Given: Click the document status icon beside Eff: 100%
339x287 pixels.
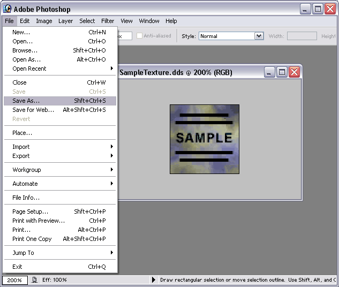Looking at the screenshot, I should [x=34, y=280].
